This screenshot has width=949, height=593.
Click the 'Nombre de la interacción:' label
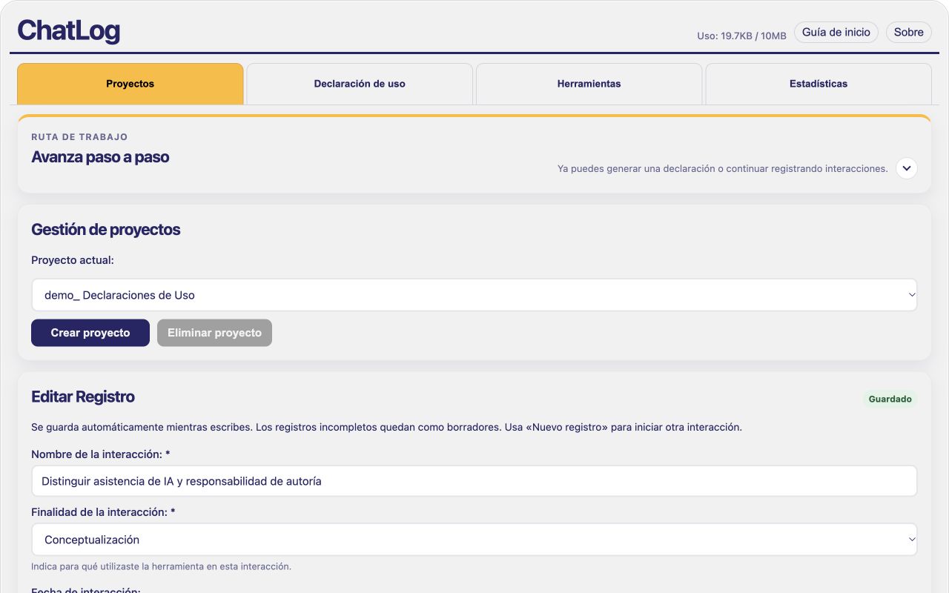point(101,454)
